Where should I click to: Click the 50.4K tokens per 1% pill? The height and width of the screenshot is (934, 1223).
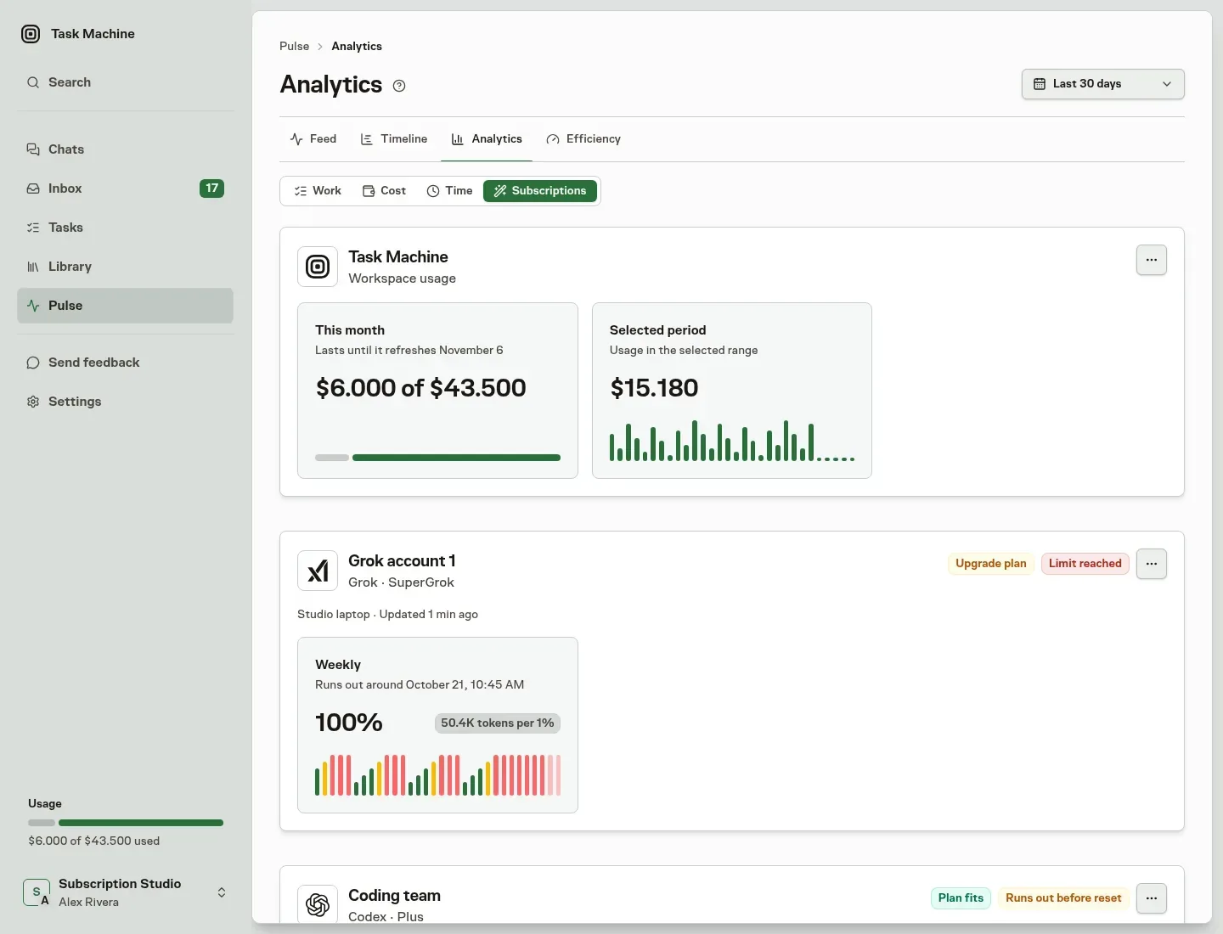[x=498, y=723]
